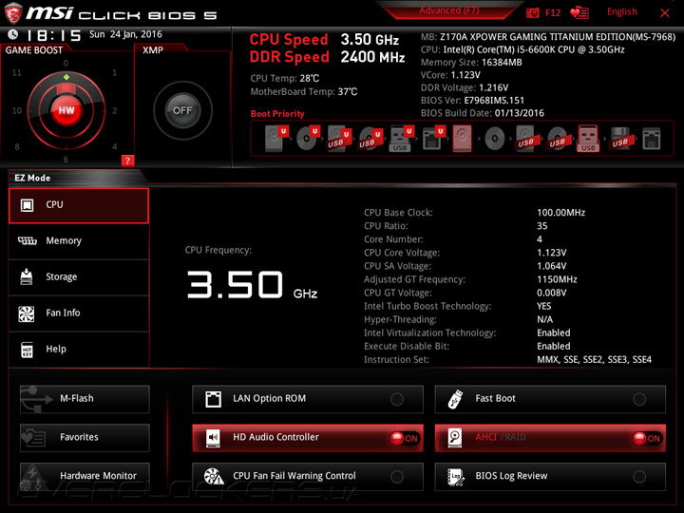The height and width of the screenshot is (513, 684).
Task: Switch off the AHCI / RAID toggle
Action: click(647, 438)
